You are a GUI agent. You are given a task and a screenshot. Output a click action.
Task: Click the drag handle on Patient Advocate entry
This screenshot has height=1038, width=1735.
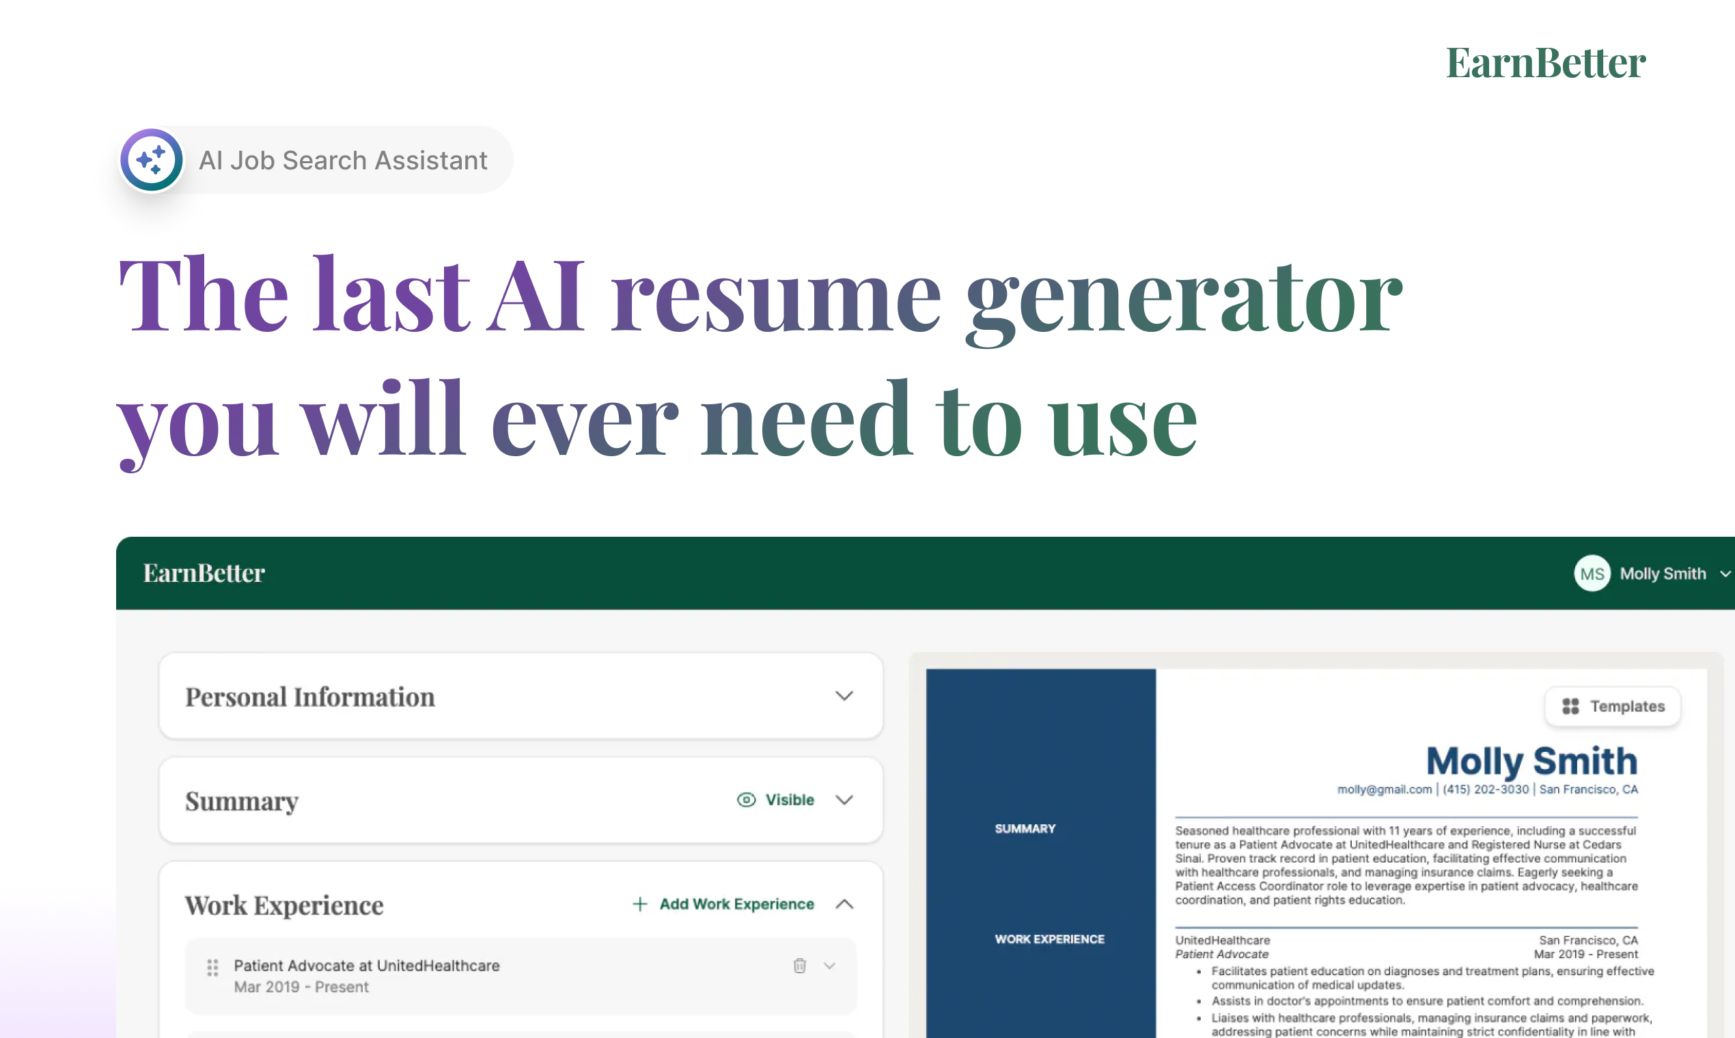pos(212,968)
